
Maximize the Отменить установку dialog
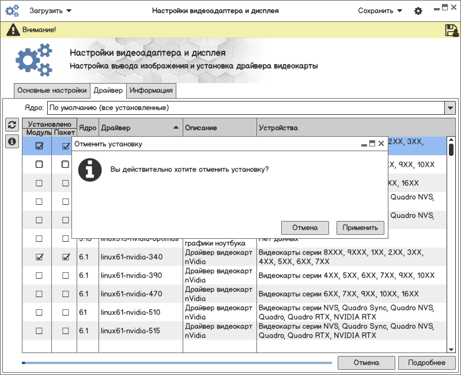point(372,144)
